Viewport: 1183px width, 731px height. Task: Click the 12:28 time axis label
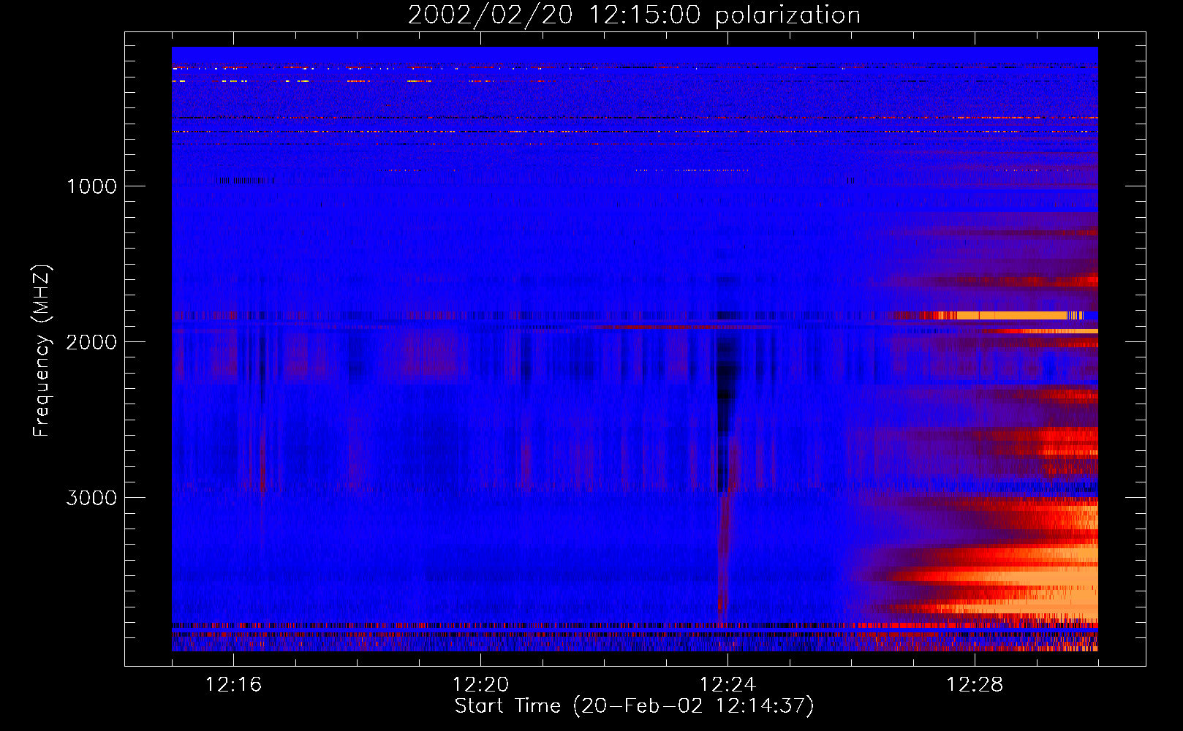975,685
